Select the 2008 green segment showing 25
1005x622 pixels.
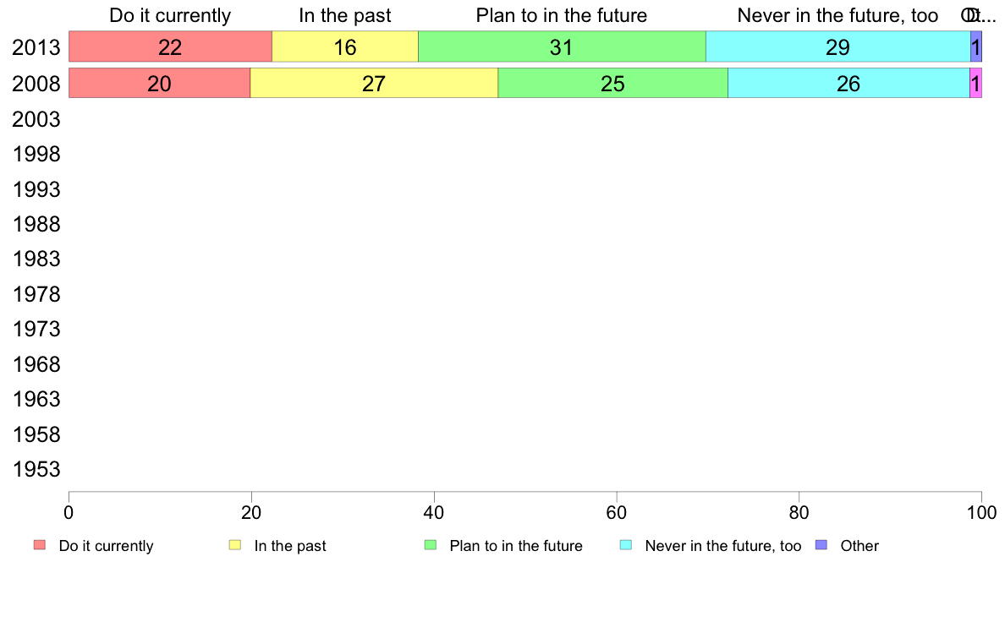(x=612, y=84)
